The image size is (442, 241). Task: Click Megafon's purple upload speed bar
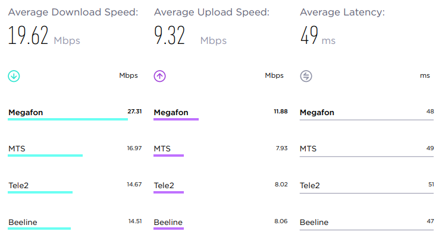tap(176, 119)
